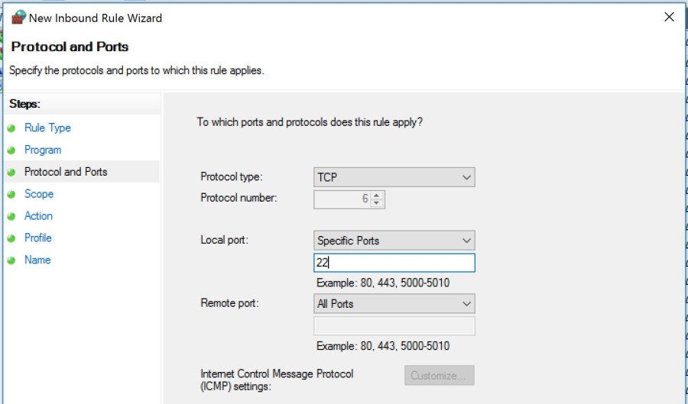Navigate to the Profile step
Image resolution: width=688 pixels, height=404 pixels.
point(37,238)
